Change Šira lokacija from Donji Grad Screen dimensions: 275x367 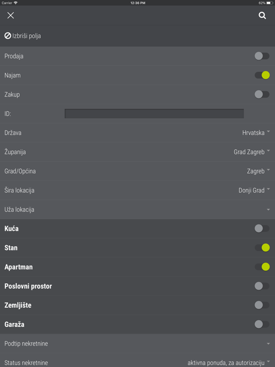pos(254,190)
